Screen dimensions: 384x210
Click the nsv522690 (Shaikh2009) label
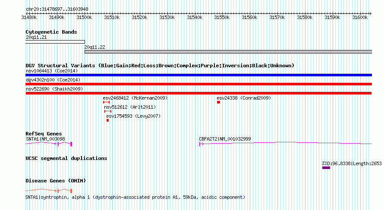[x=54, y=89]
